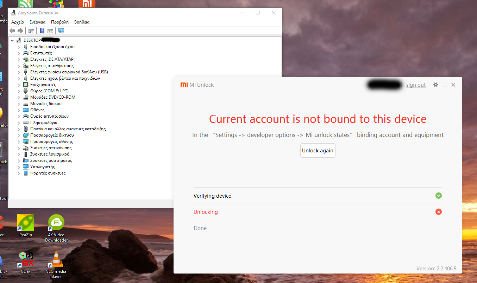Expand the Προσαρμογείς δικτύου category
The image size is (477, 283).
[19, 135]
